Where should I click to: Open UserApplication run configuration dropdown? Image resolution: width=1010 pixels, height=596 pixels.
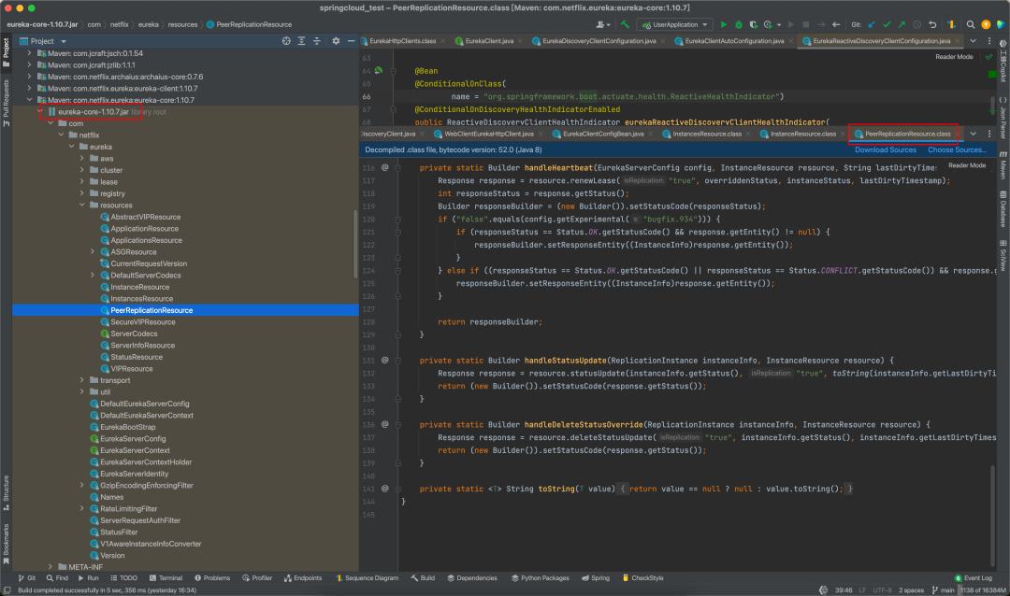click(x=674, y=24)
